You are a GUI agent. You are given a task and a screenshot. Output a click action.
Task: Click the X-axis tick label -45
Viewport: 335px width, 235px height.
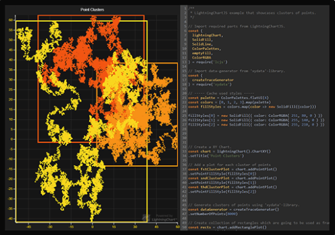pos(28,227)
